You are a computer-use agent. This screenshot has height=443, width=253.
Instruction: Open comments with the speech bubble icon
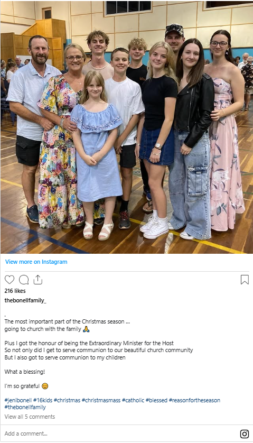pyautogui.click(x=24, y=280)
